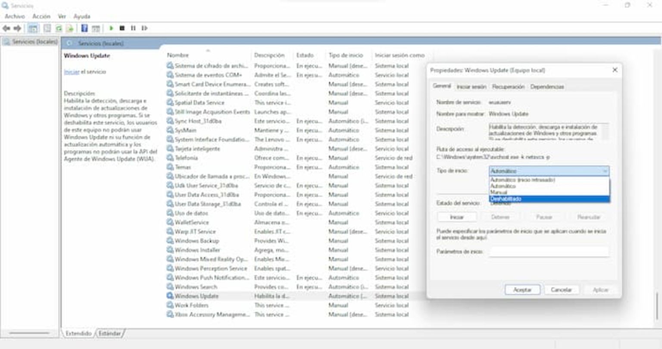The image size is (662, 349).
Task: Click the Aceptar button
Action: (522, 290)
